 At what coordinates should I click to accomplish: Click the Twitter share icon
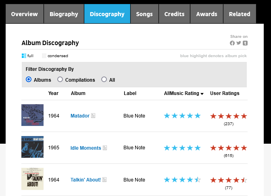click(239, 43)
